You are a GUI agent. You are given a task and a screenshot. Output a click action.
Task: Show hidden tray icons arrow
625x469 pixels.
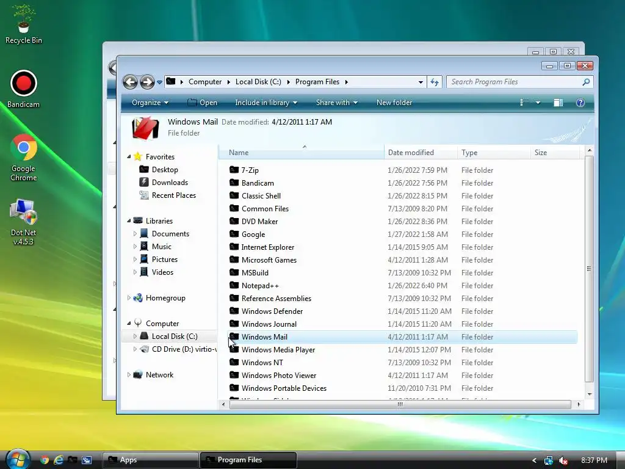(534, 460)
